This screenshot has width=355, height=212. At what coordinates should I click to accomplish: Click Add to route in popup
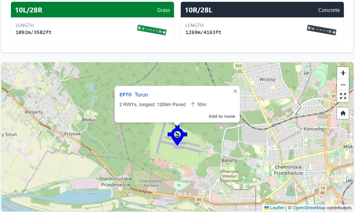[x=222, y=116]
